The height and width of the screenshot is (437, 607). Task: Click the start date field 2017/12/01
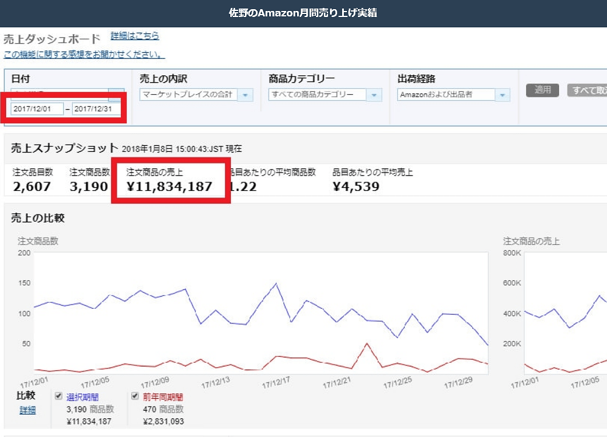click(37, 108)
